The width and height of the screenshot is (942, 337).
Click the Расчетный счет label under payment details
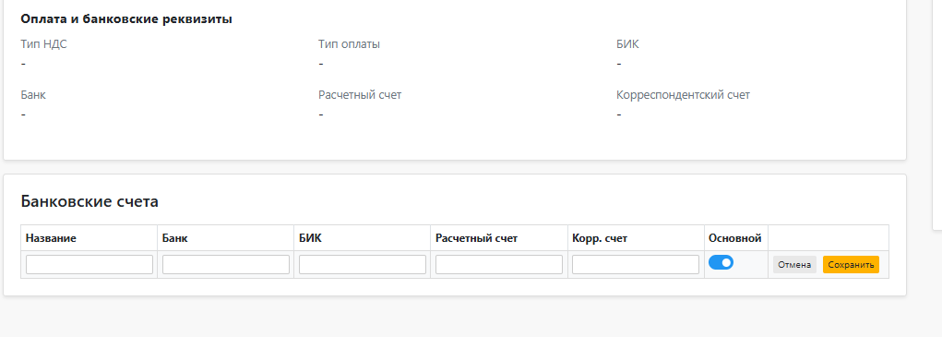tap(360, 95)
